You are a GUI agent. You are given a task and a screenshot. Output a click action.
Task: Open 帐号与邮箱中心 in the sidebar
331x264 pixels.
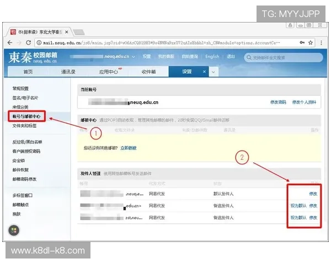click(x=26, y=117)
